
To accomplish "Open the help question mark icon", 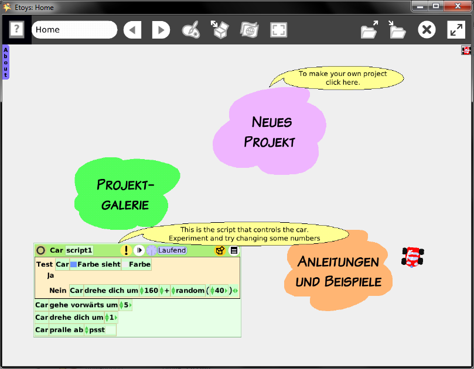I will (16, 30).
